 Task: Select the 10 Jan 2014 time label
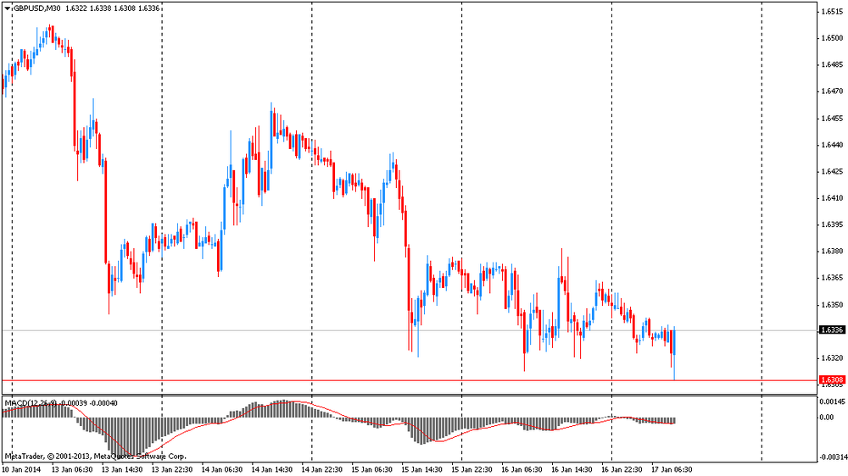tap(21, 468)
